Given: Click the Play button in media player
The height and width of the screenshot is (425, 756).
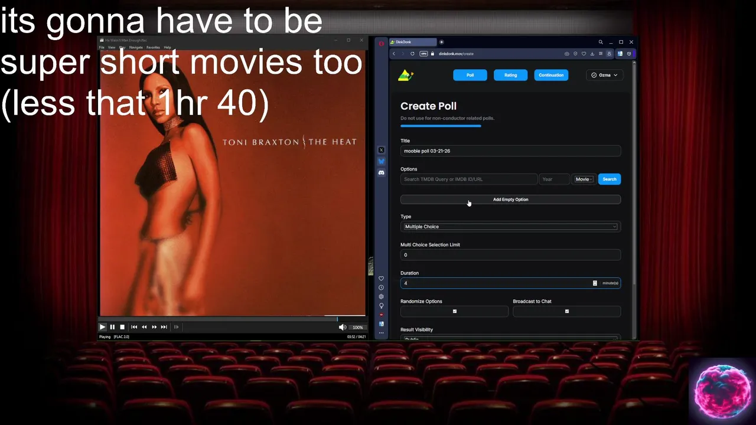Looking at the screenshot, I should click(102, 327).
